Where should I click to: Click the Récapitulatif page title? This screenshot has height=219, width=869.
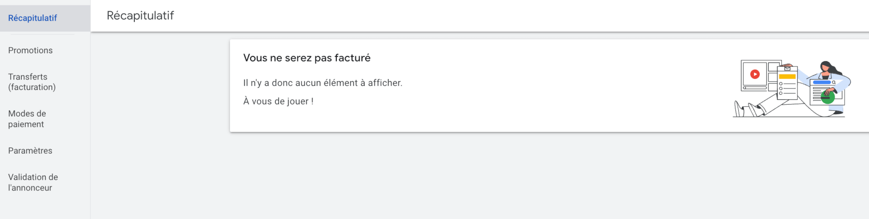[140, 15]
